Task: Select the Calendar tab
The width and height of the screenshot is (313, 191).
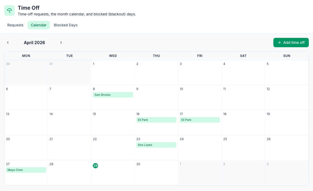Action: coord(39,25)
